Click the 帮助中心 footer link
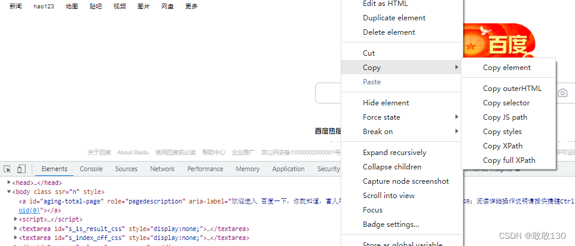The height and width of the screenshot is (246, 575). point(213,153)
